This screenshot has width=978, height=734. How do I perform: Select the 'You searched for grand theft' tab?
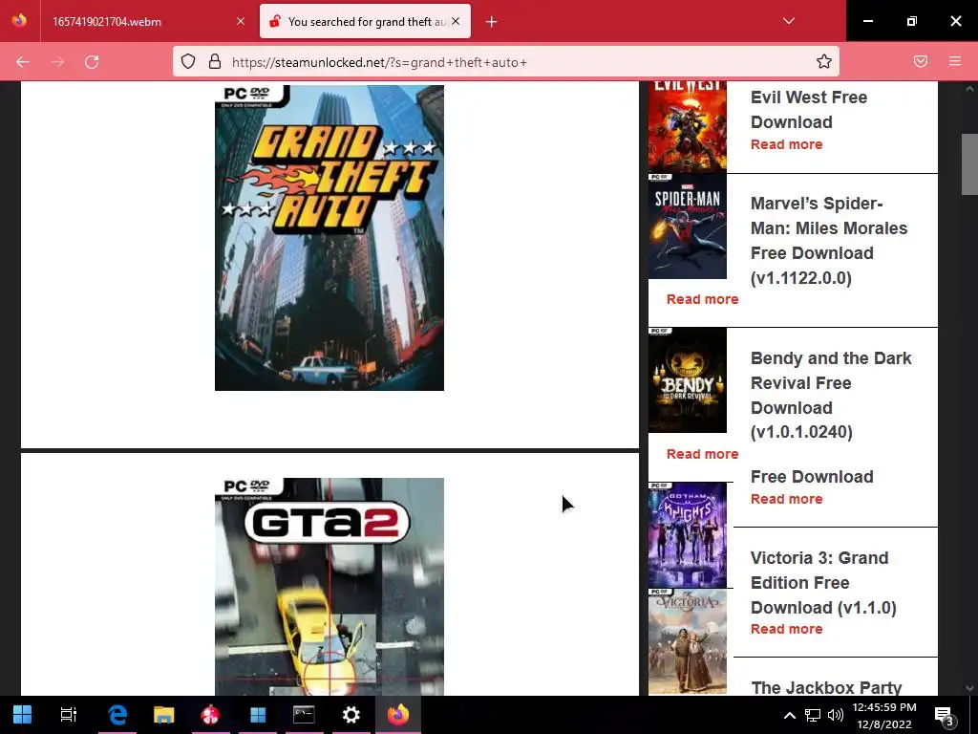click(x=365, y=21)
